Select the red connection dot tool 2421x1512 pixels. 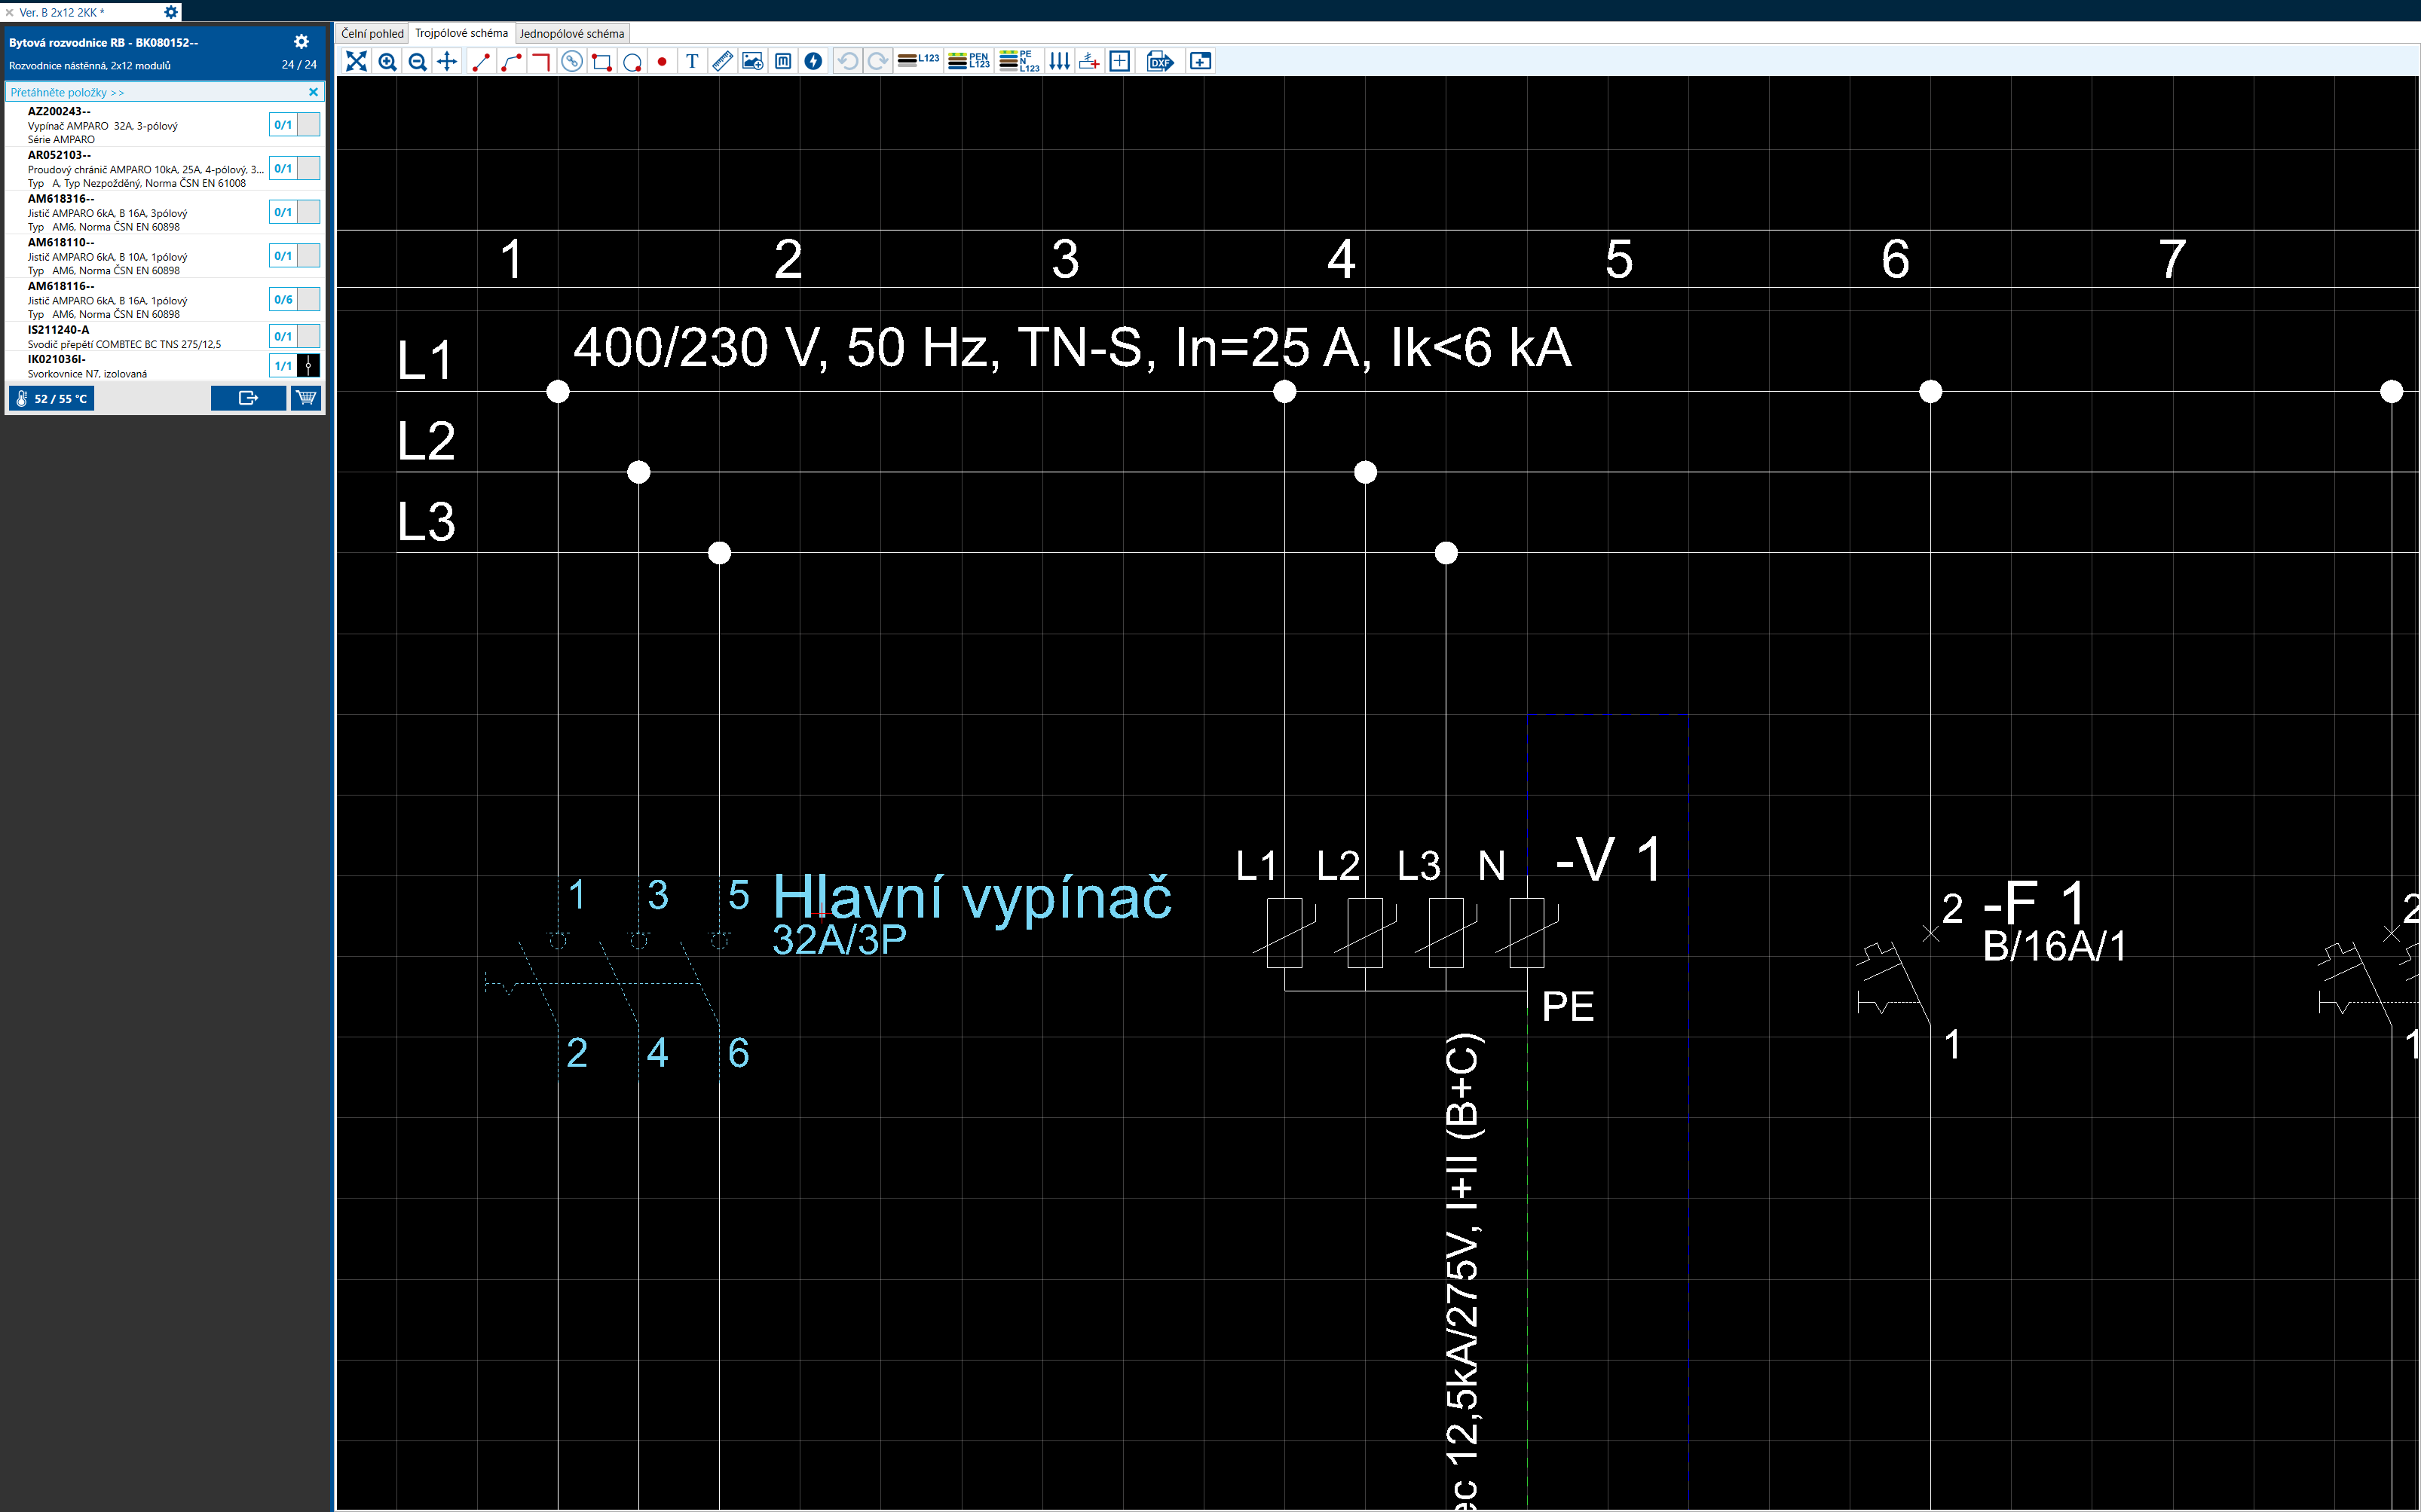[663, 62]
